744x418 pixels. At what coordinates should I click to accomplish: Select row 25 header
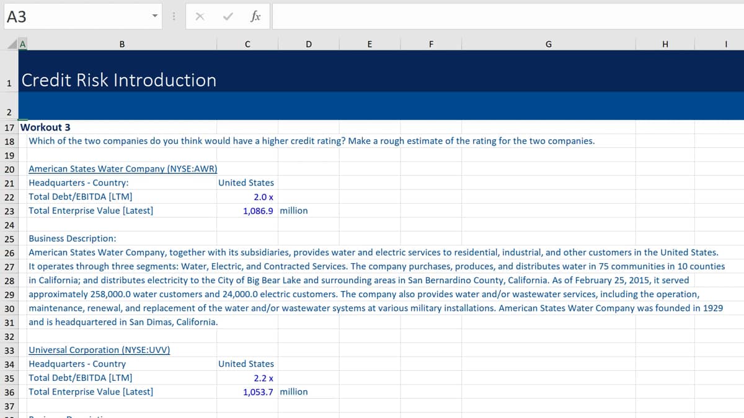click(9, 238)
